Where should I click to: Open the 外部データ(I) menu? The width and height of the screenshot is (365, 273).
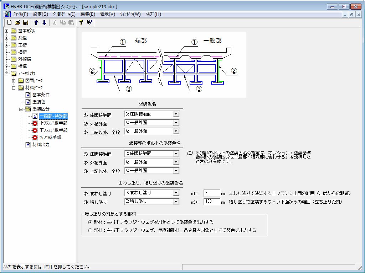[x=64, y=14]
